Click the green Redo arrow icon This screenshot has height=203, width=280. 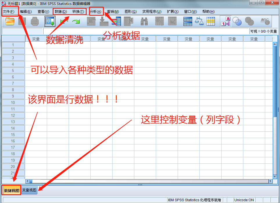76,22
